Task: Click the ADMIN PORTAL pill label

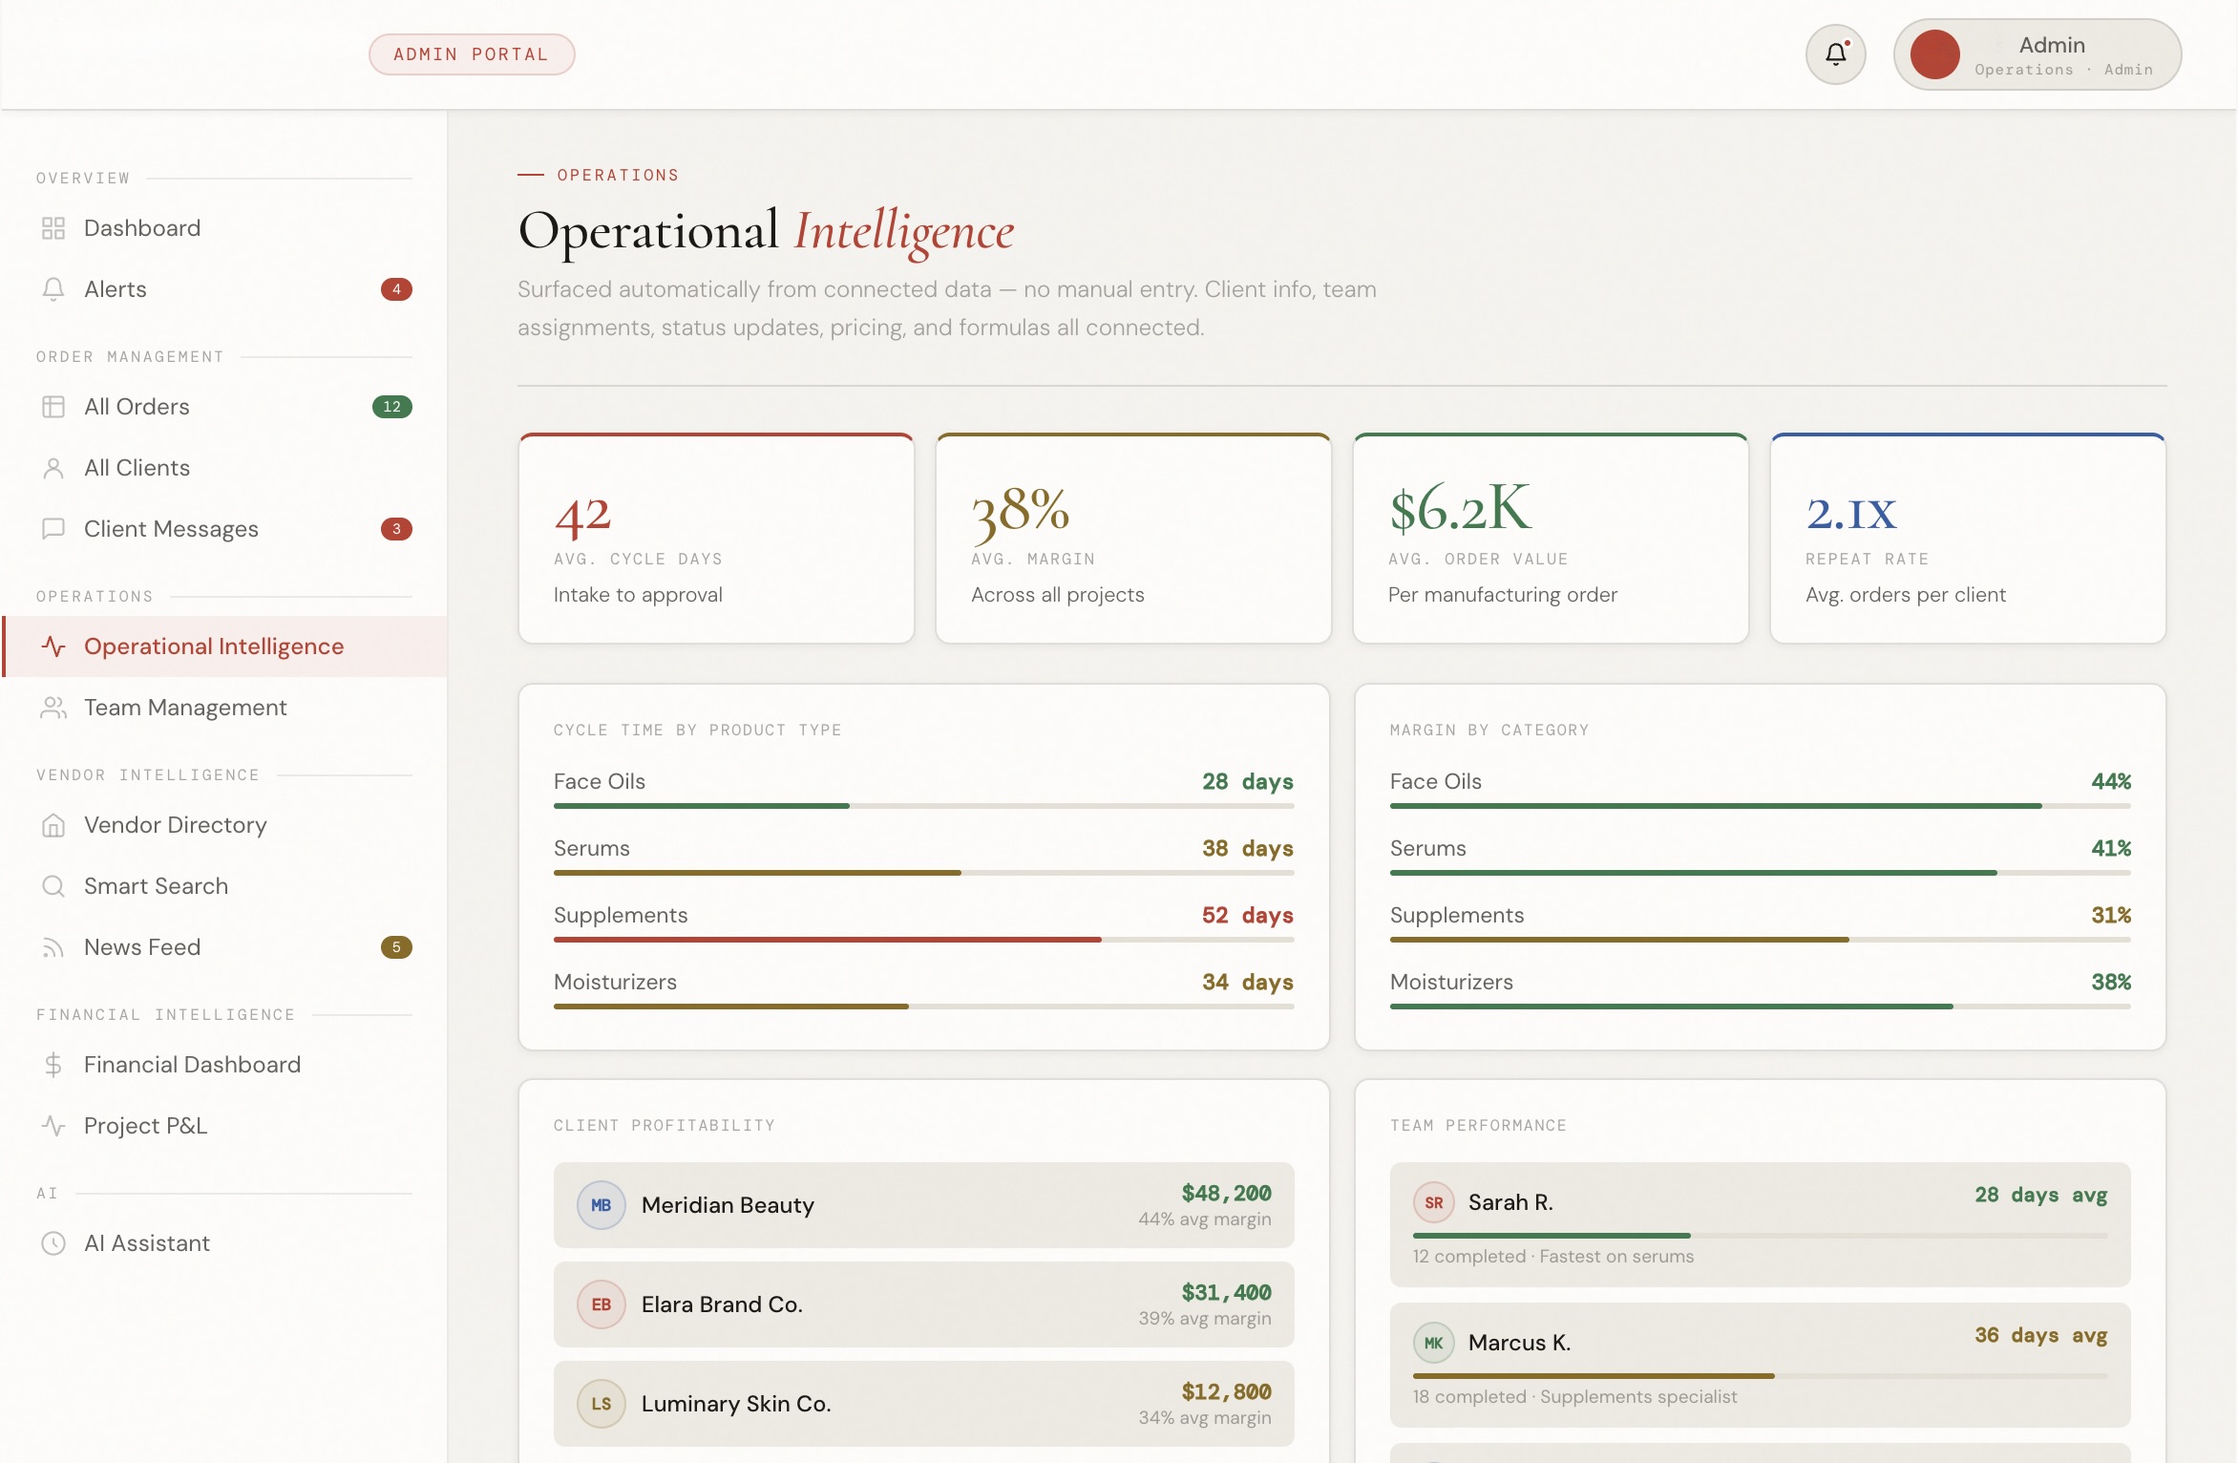Action: 472,54
